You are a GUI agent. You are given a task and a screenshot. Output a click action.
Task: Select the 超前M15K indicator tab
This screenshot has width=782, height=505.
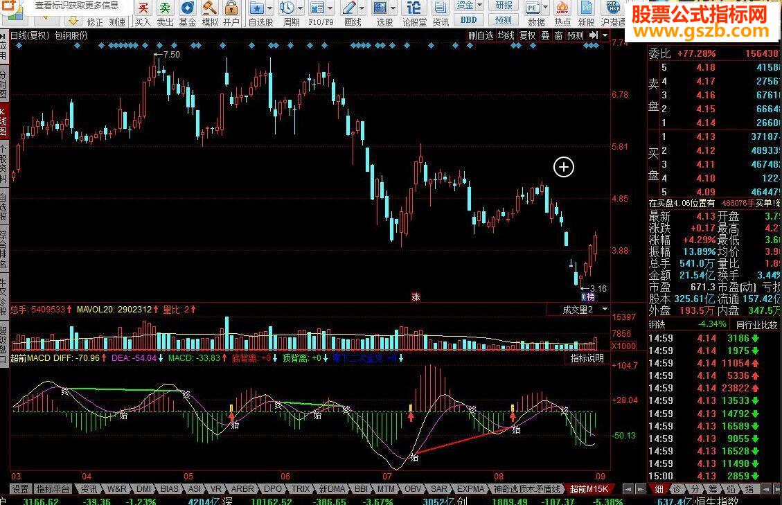coord(589,489)
